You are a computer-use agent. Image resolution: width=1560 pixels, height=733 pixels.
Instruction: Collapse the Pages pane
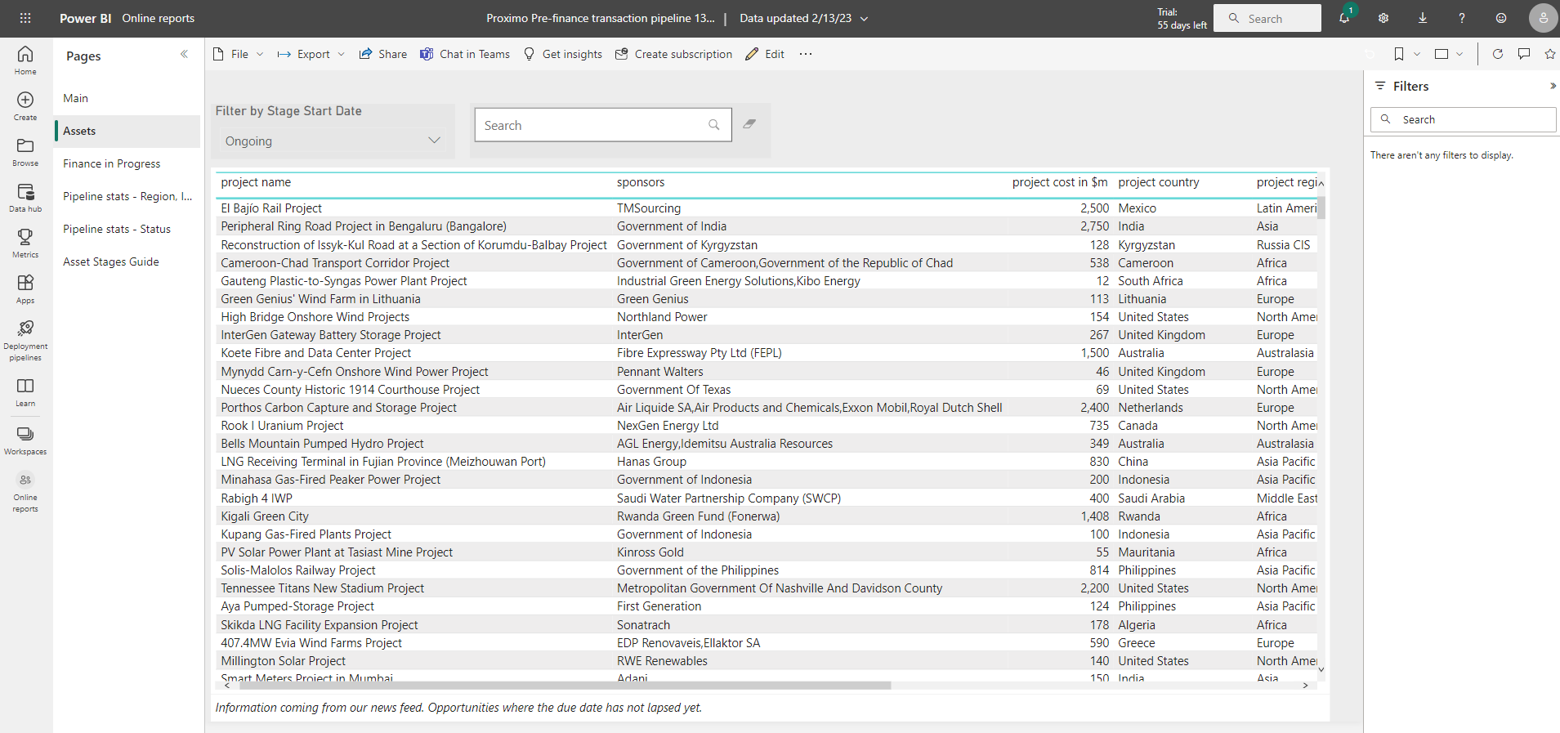pos(184,54)
